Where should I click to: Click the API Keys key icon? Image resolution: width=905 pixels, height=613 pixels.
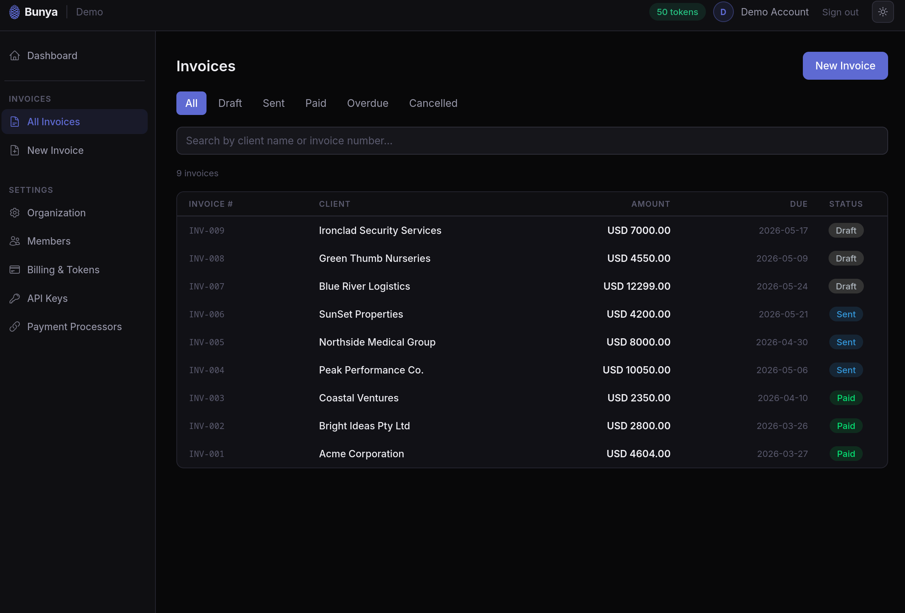point(15,299)
